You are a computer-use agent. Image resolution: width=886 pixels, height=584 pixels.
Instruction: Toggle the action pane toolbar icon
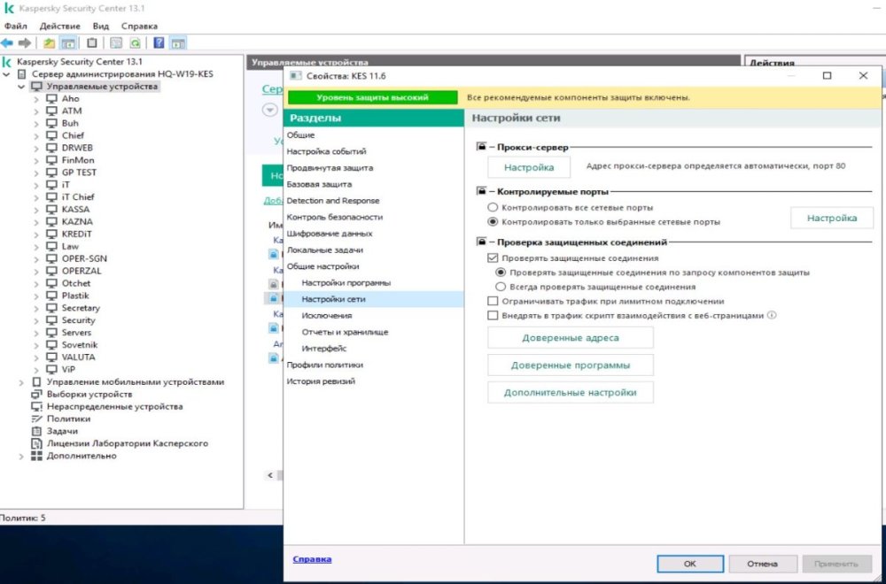pyautogui.click(x=178, y=42)
